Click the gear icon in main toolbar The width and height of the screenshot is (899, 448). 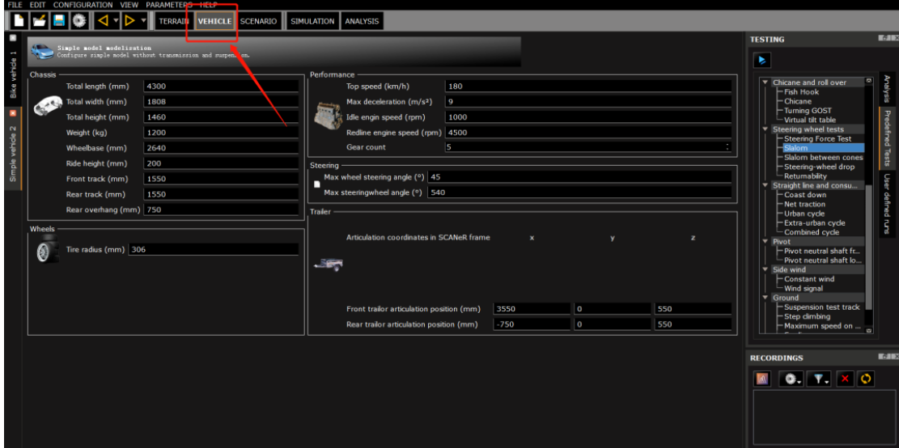pos(78,21)
